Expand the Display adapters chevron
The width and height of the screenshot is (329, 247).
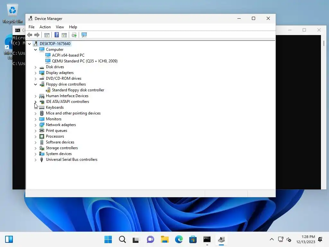coord(35,73)
